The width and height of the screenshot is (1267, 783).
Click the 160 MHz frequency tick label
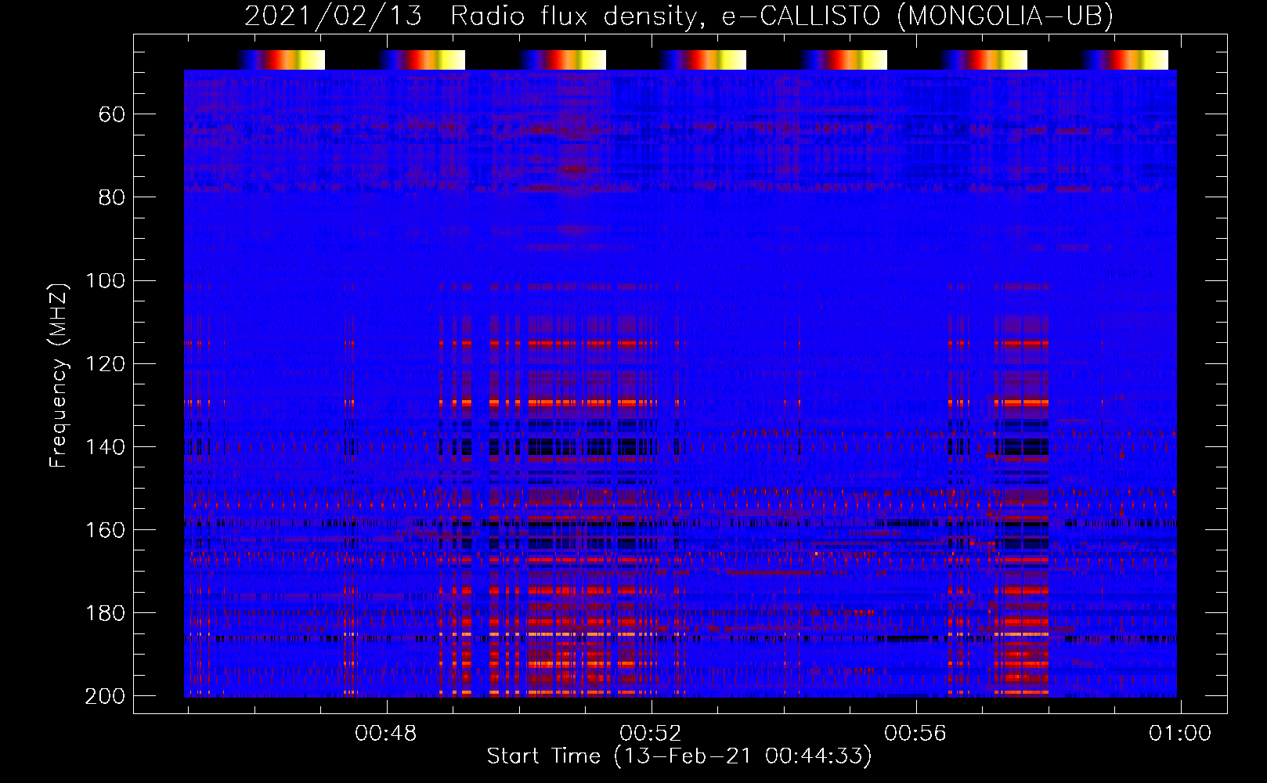(x=105, y=530)
